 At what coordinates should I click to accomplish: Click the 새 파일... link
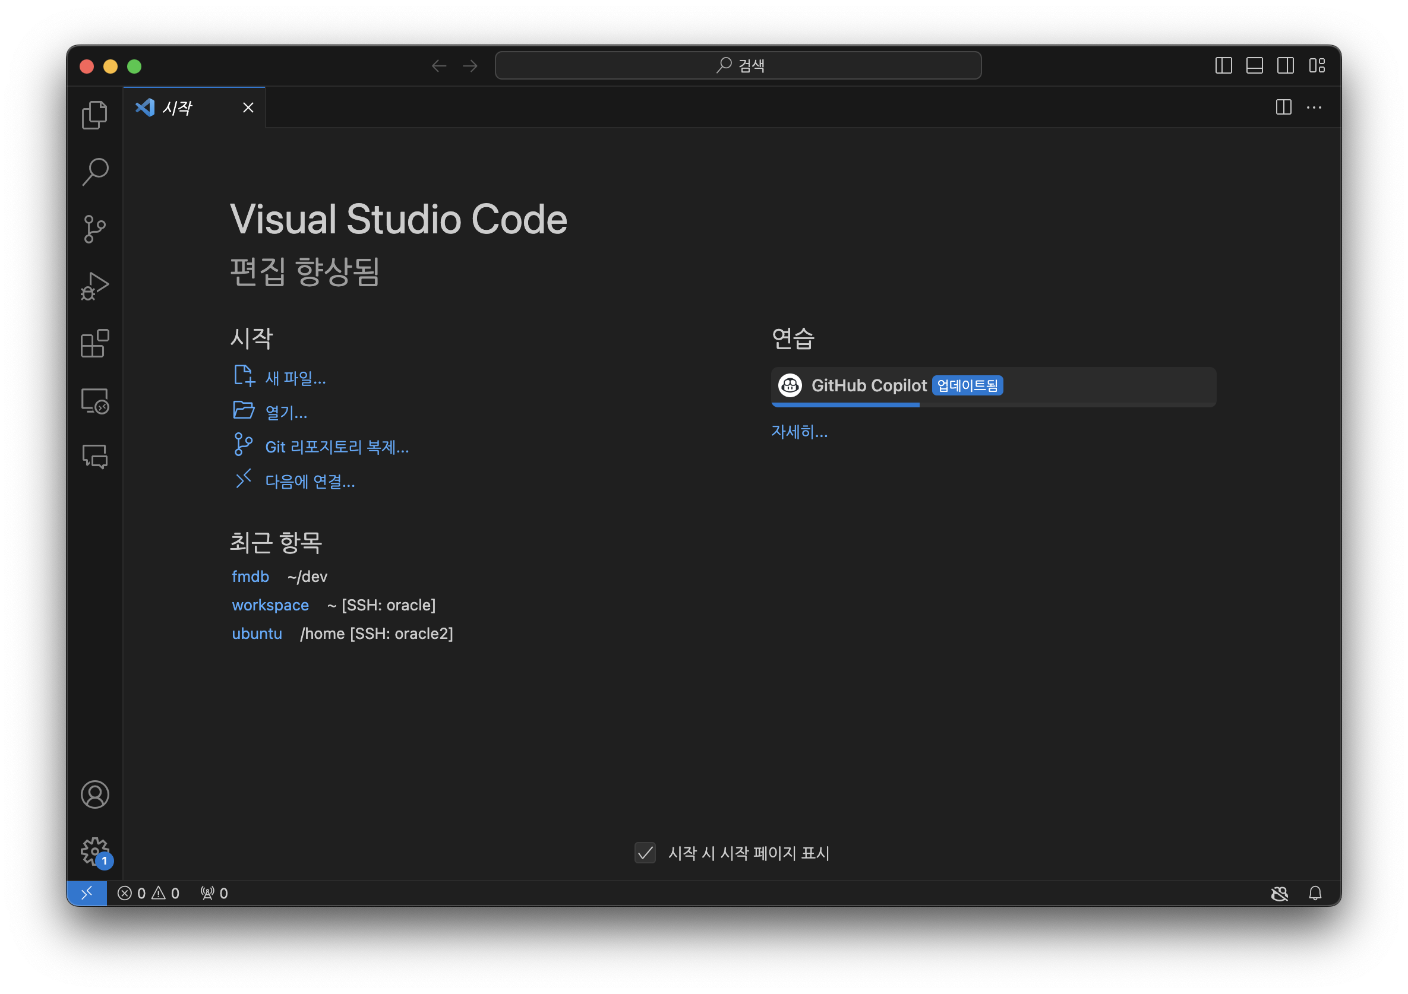(x=295, y=378)
